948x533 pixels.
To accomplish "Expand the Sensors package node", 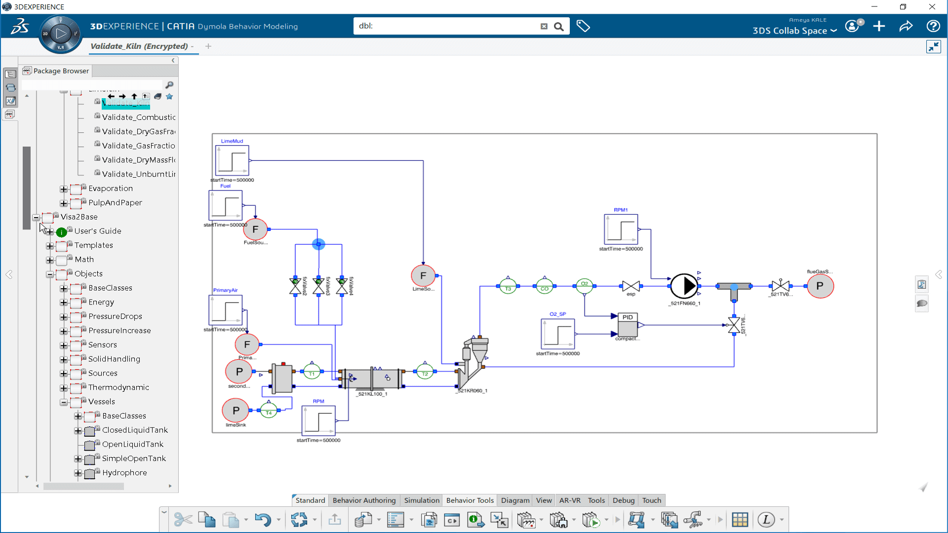I will click(x=64, y=345).
